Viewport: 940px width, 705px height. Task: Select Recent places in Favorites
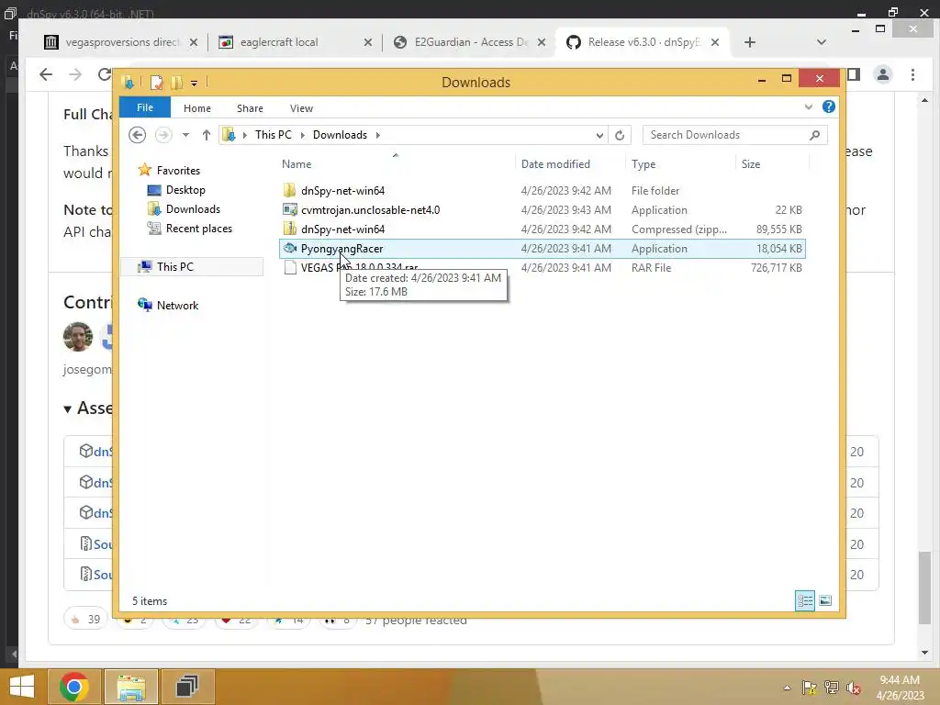tap(199, 229)
